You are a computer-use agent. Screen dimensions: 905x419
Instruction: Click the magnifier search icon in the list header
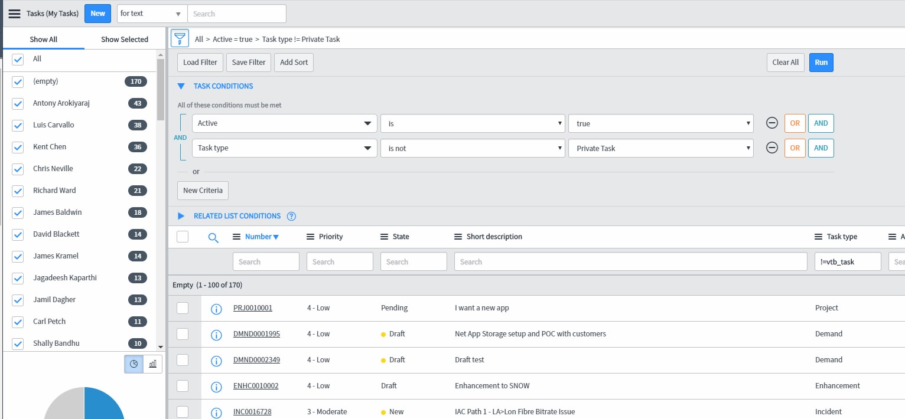click(213, 237)
